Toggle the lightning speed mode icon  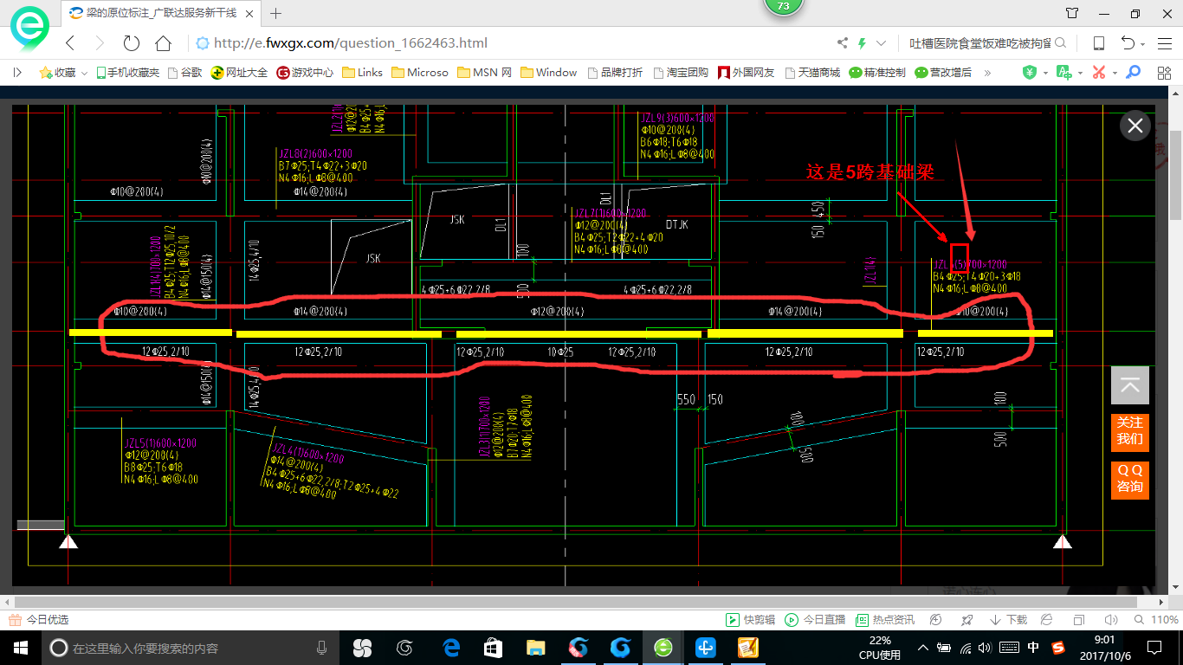click(x=862, y=43)
